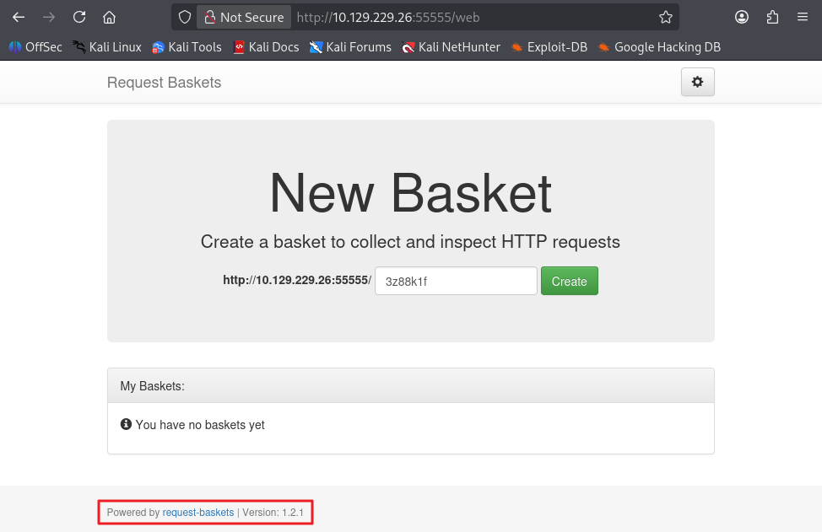The width and height of the screenshot is (822, 532).
Task: Open the Firefox hamburger menu
Action: pos(803,17)
